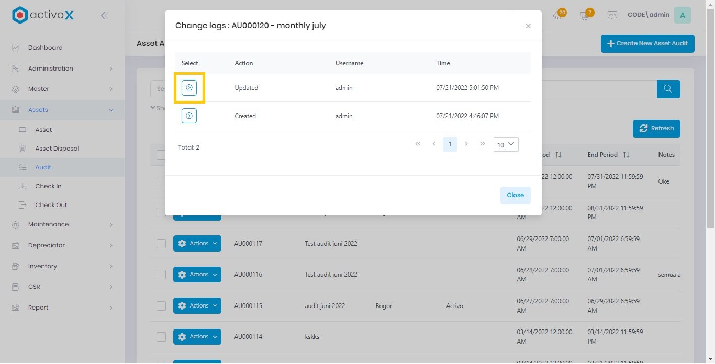Open the task list icon with badge 7

click(x=585, y=15)
